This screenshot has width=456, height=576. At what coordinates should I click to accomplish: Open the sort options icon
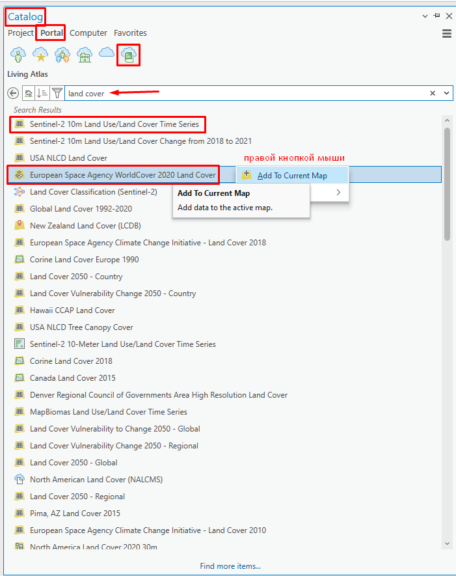coord(42,93)
